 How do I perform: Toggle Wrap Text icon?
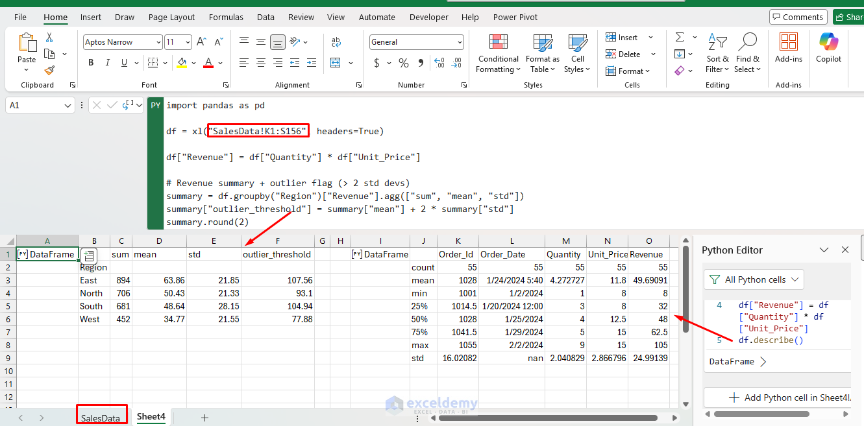point(336,42)
